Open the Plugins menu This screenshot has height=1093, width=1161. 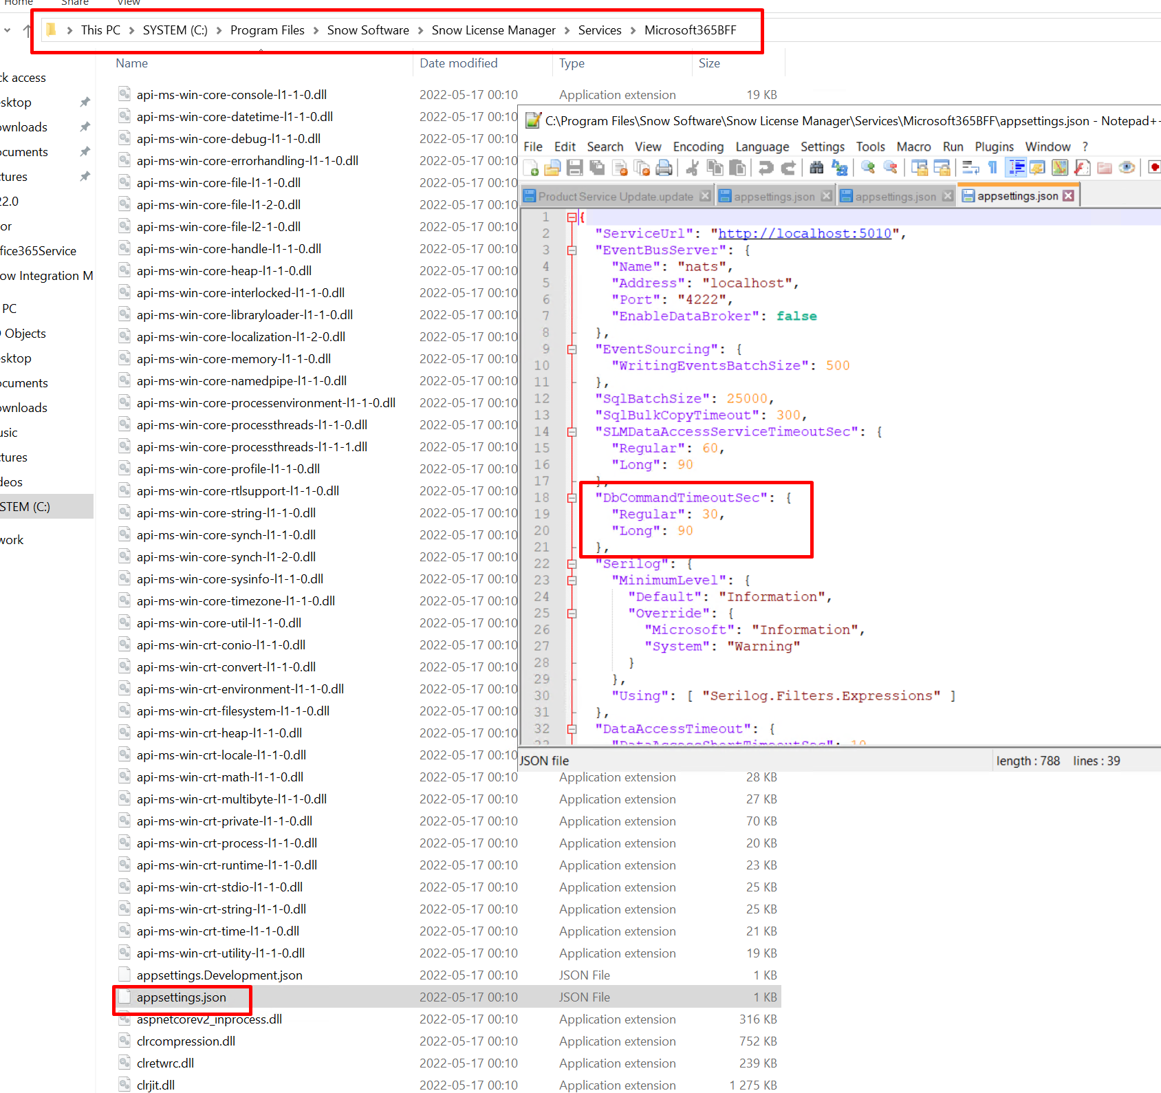pos(994,147)
